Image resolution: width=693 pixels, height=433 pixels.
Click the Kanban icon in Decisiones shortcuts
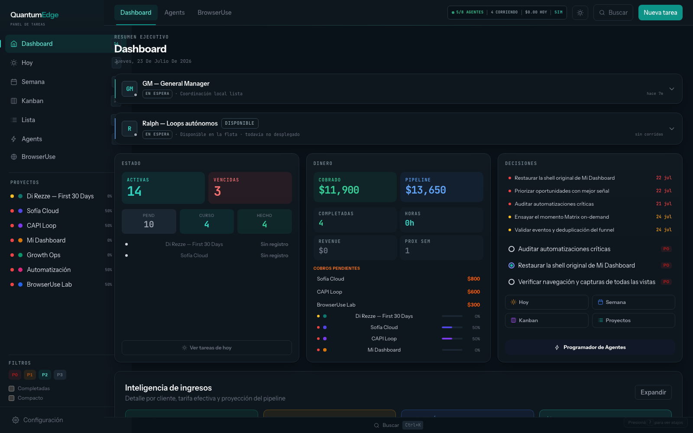point(513,320)
